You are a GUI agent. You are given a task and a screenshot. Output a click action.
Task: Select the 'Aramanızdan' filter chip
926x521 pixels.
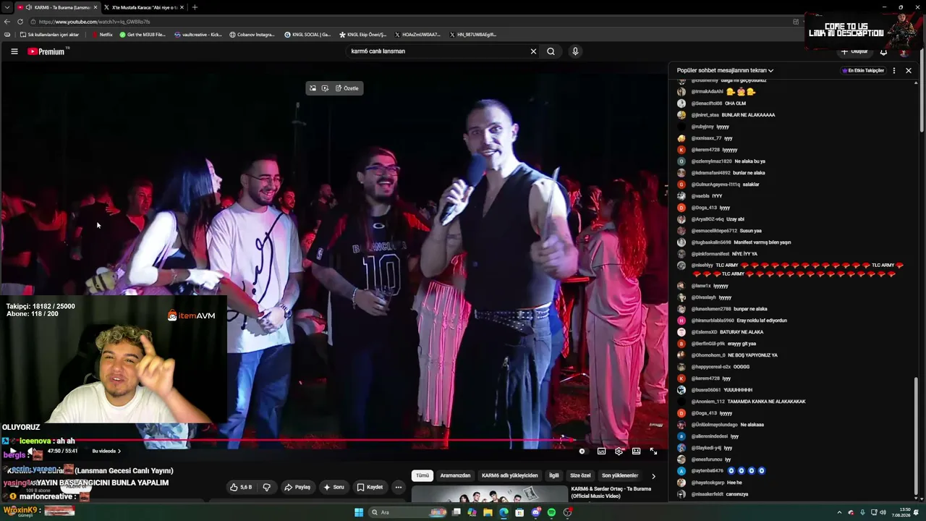pos(455,475)
